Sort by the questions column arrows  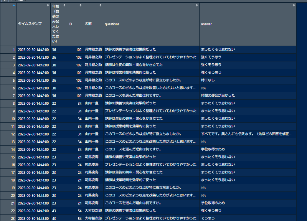[x=196, y=5]
